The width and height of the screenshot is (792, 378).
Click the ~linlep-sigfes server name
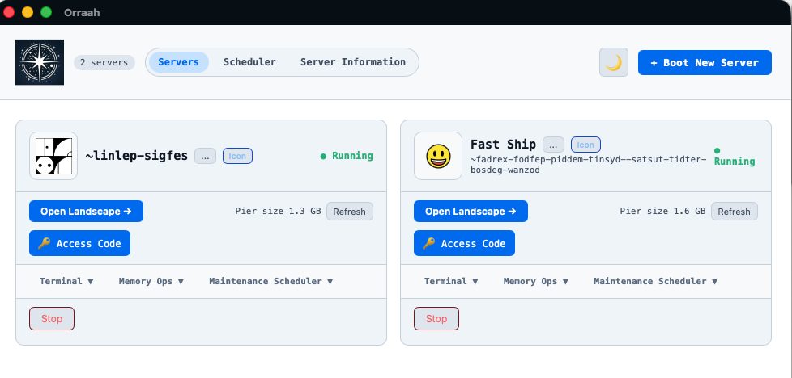tap(136, 156)
